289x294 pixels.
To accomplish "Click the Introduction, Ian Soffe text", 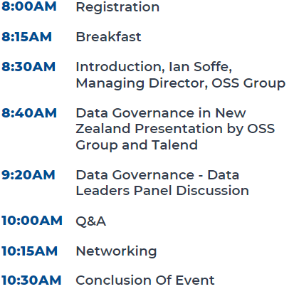I will 154,67.
